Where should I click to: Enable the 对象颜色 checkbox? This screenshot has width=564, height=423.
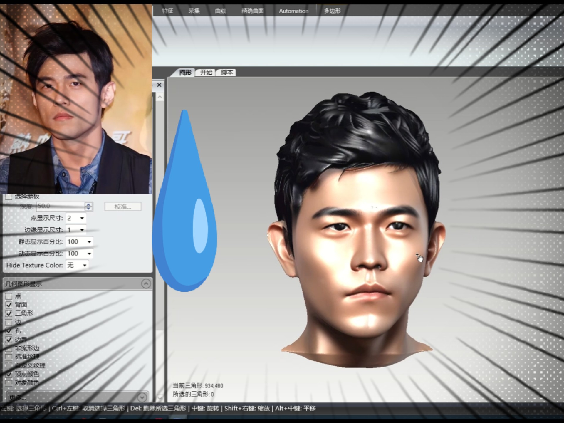point(9,383)
